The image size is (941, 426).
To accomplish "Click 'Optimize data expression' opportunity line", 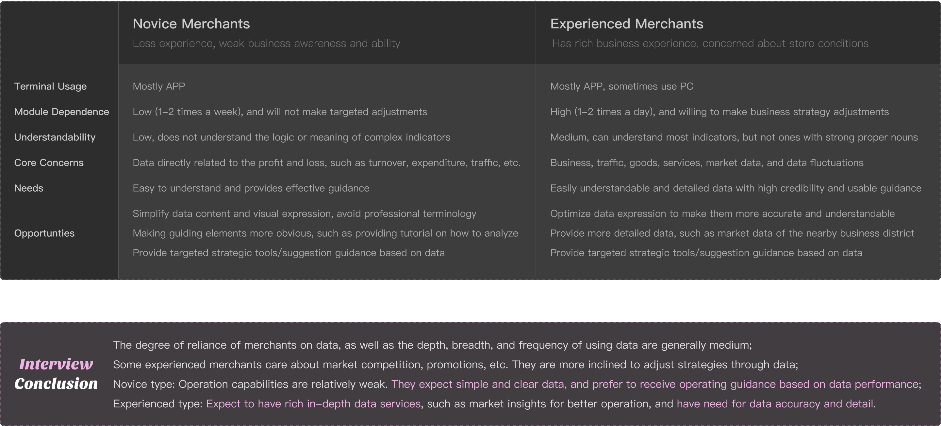I will tap(722, 213).
